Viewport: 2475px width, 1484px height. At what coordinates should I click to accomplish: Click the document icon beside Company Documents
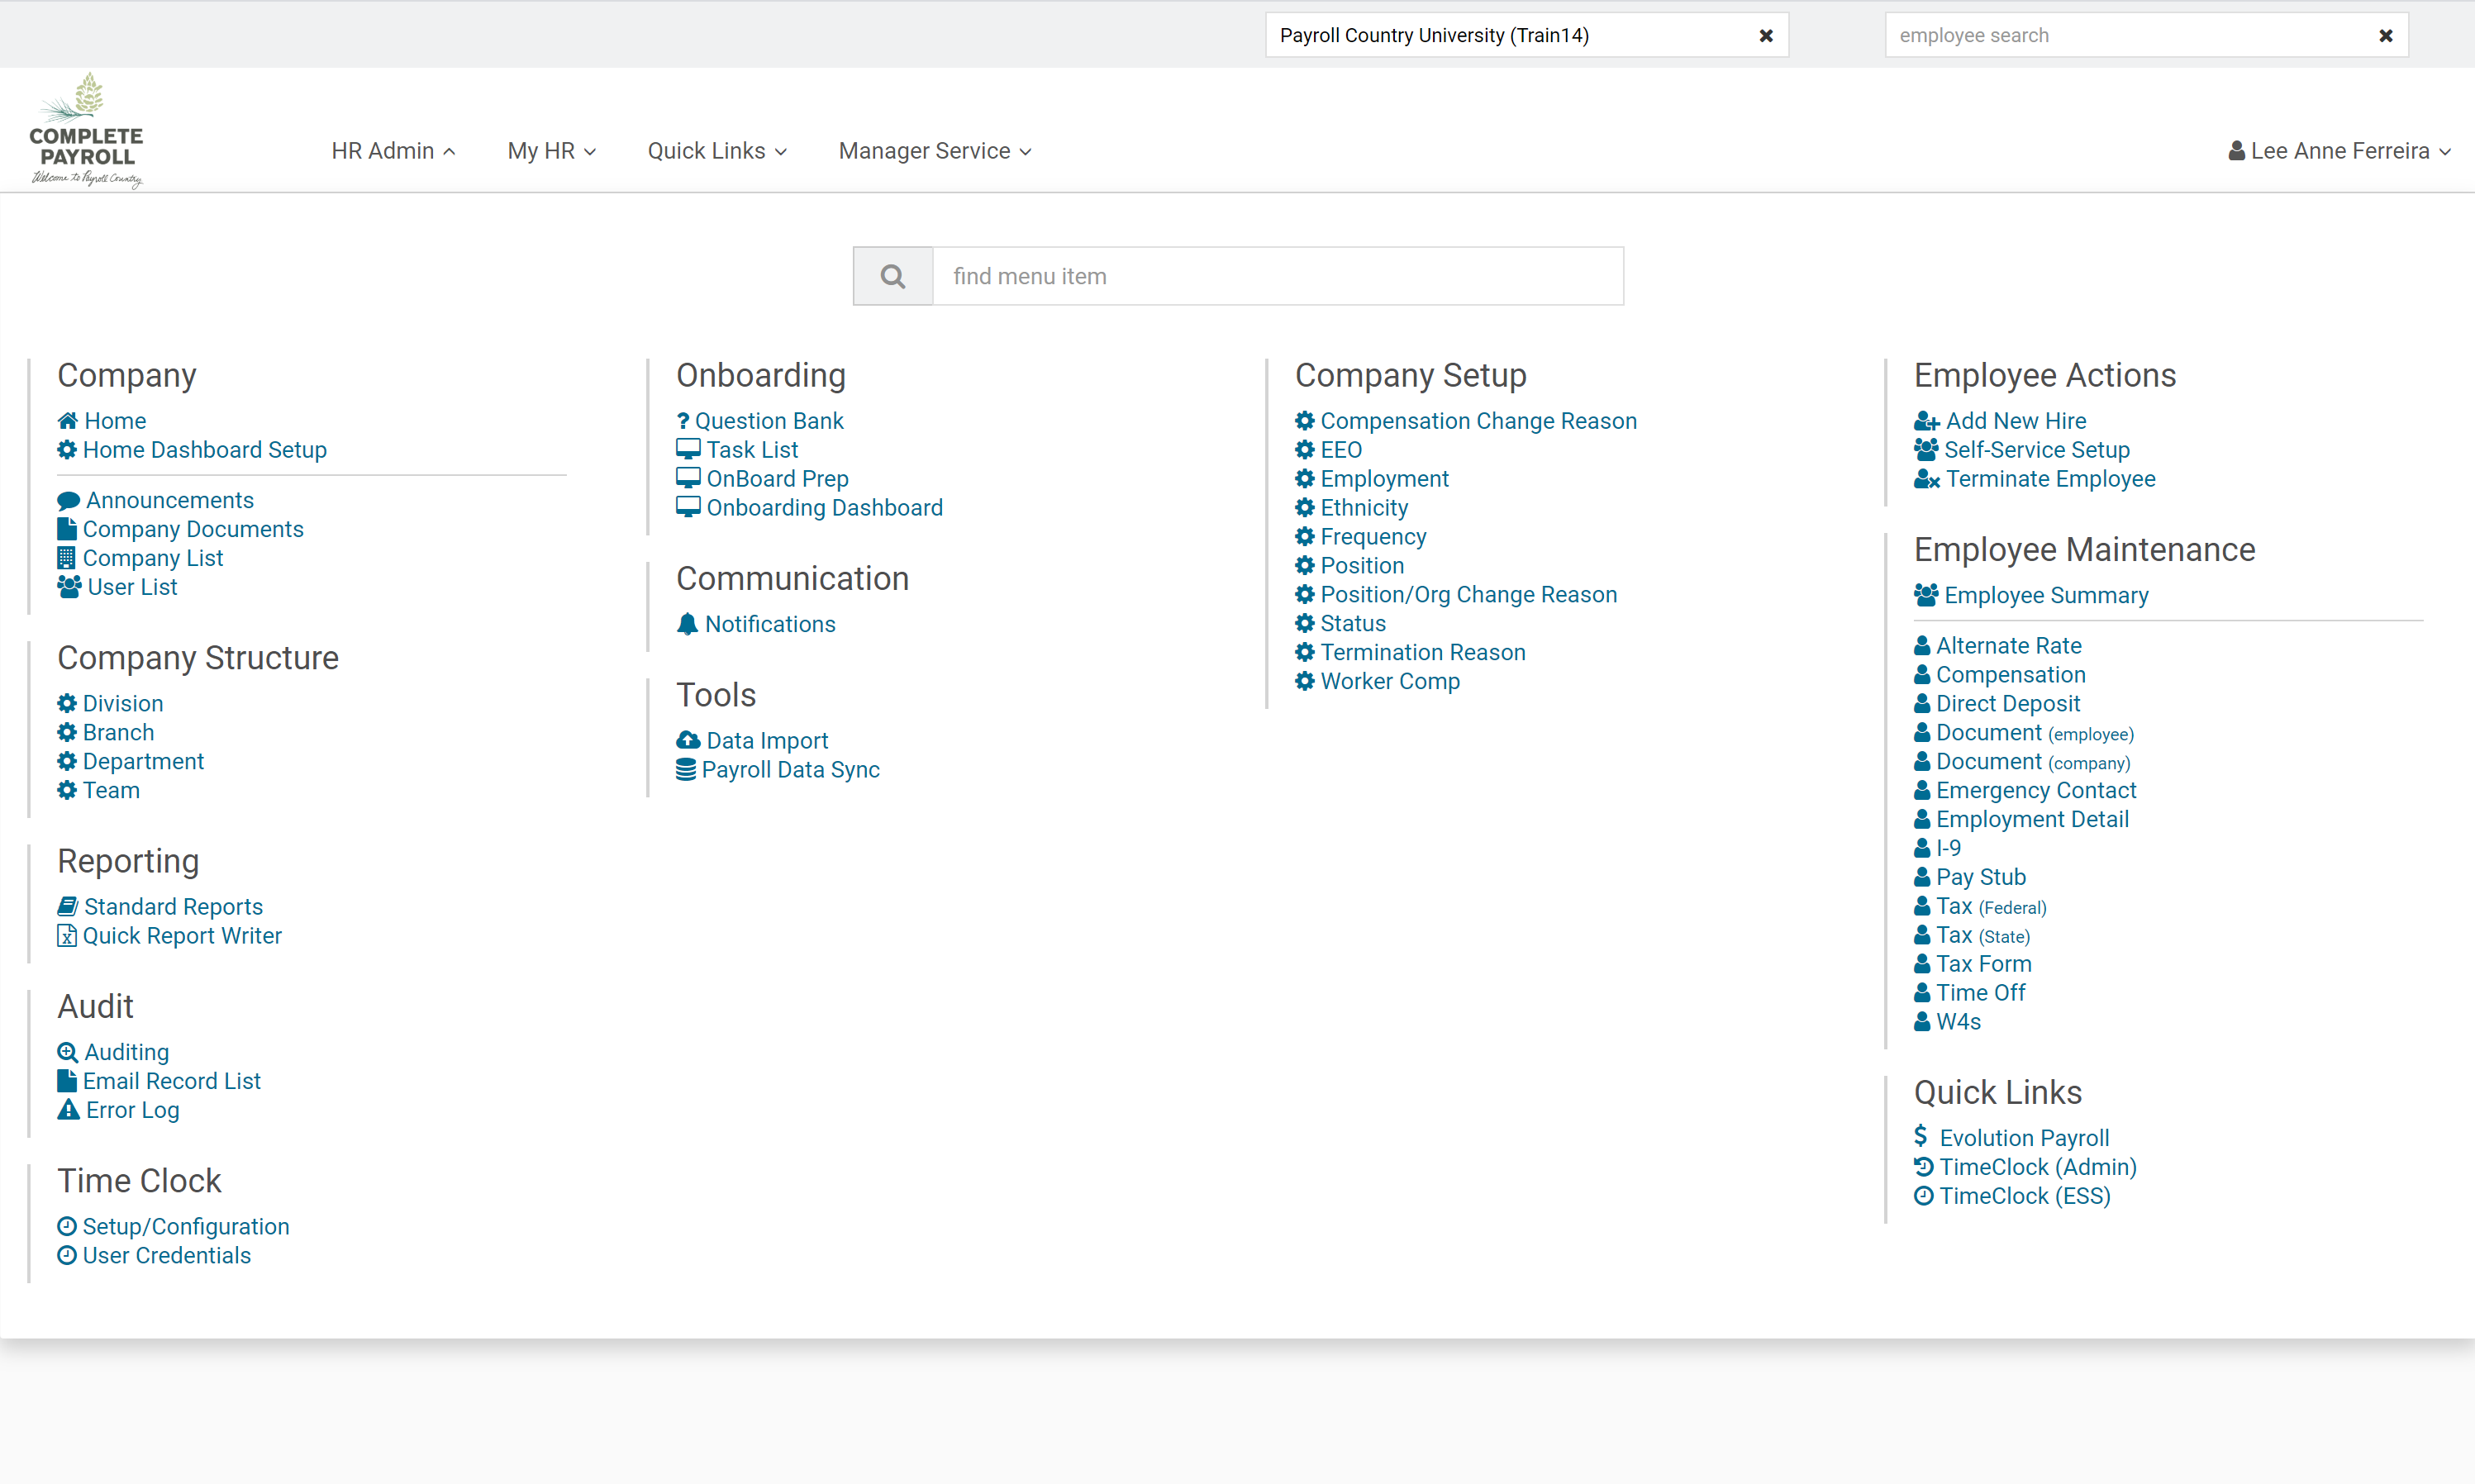pos(67,529)
